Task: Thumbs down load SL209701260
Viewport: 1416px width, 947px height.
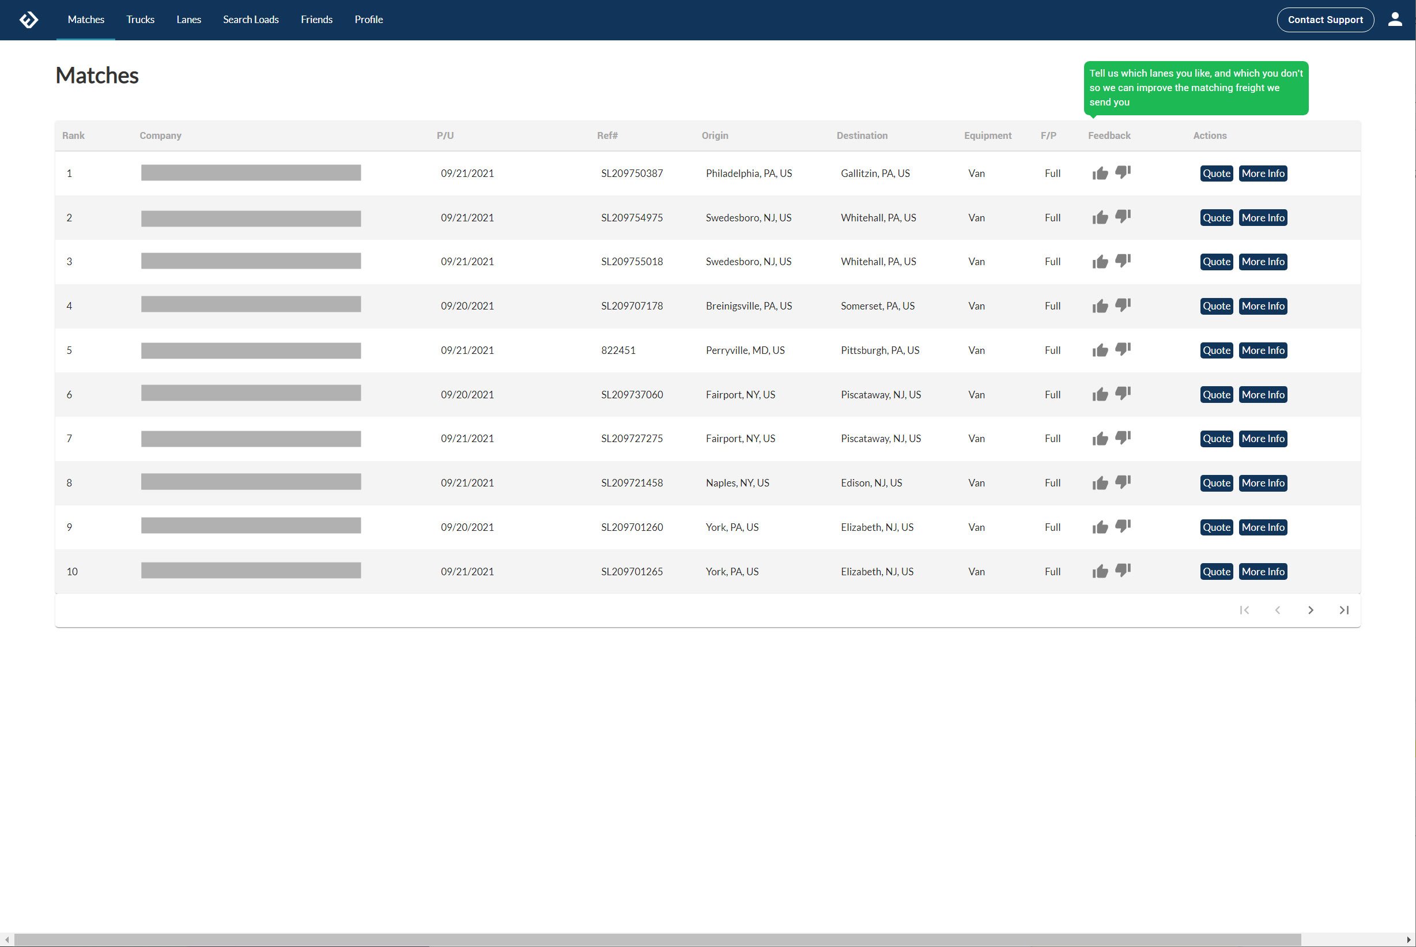Action: tap(1123, 526)
